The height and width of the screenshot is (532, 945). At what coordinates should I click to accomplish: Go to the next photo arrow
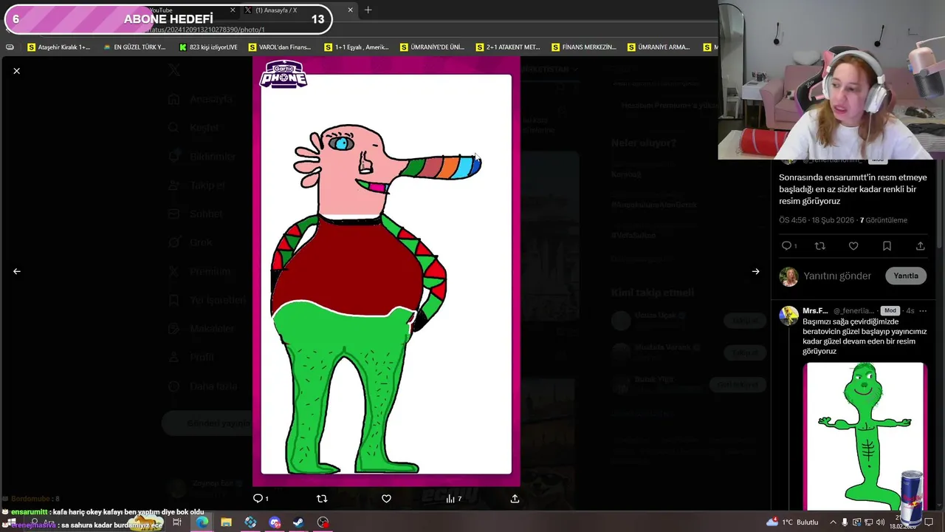[x=755, y=271]
